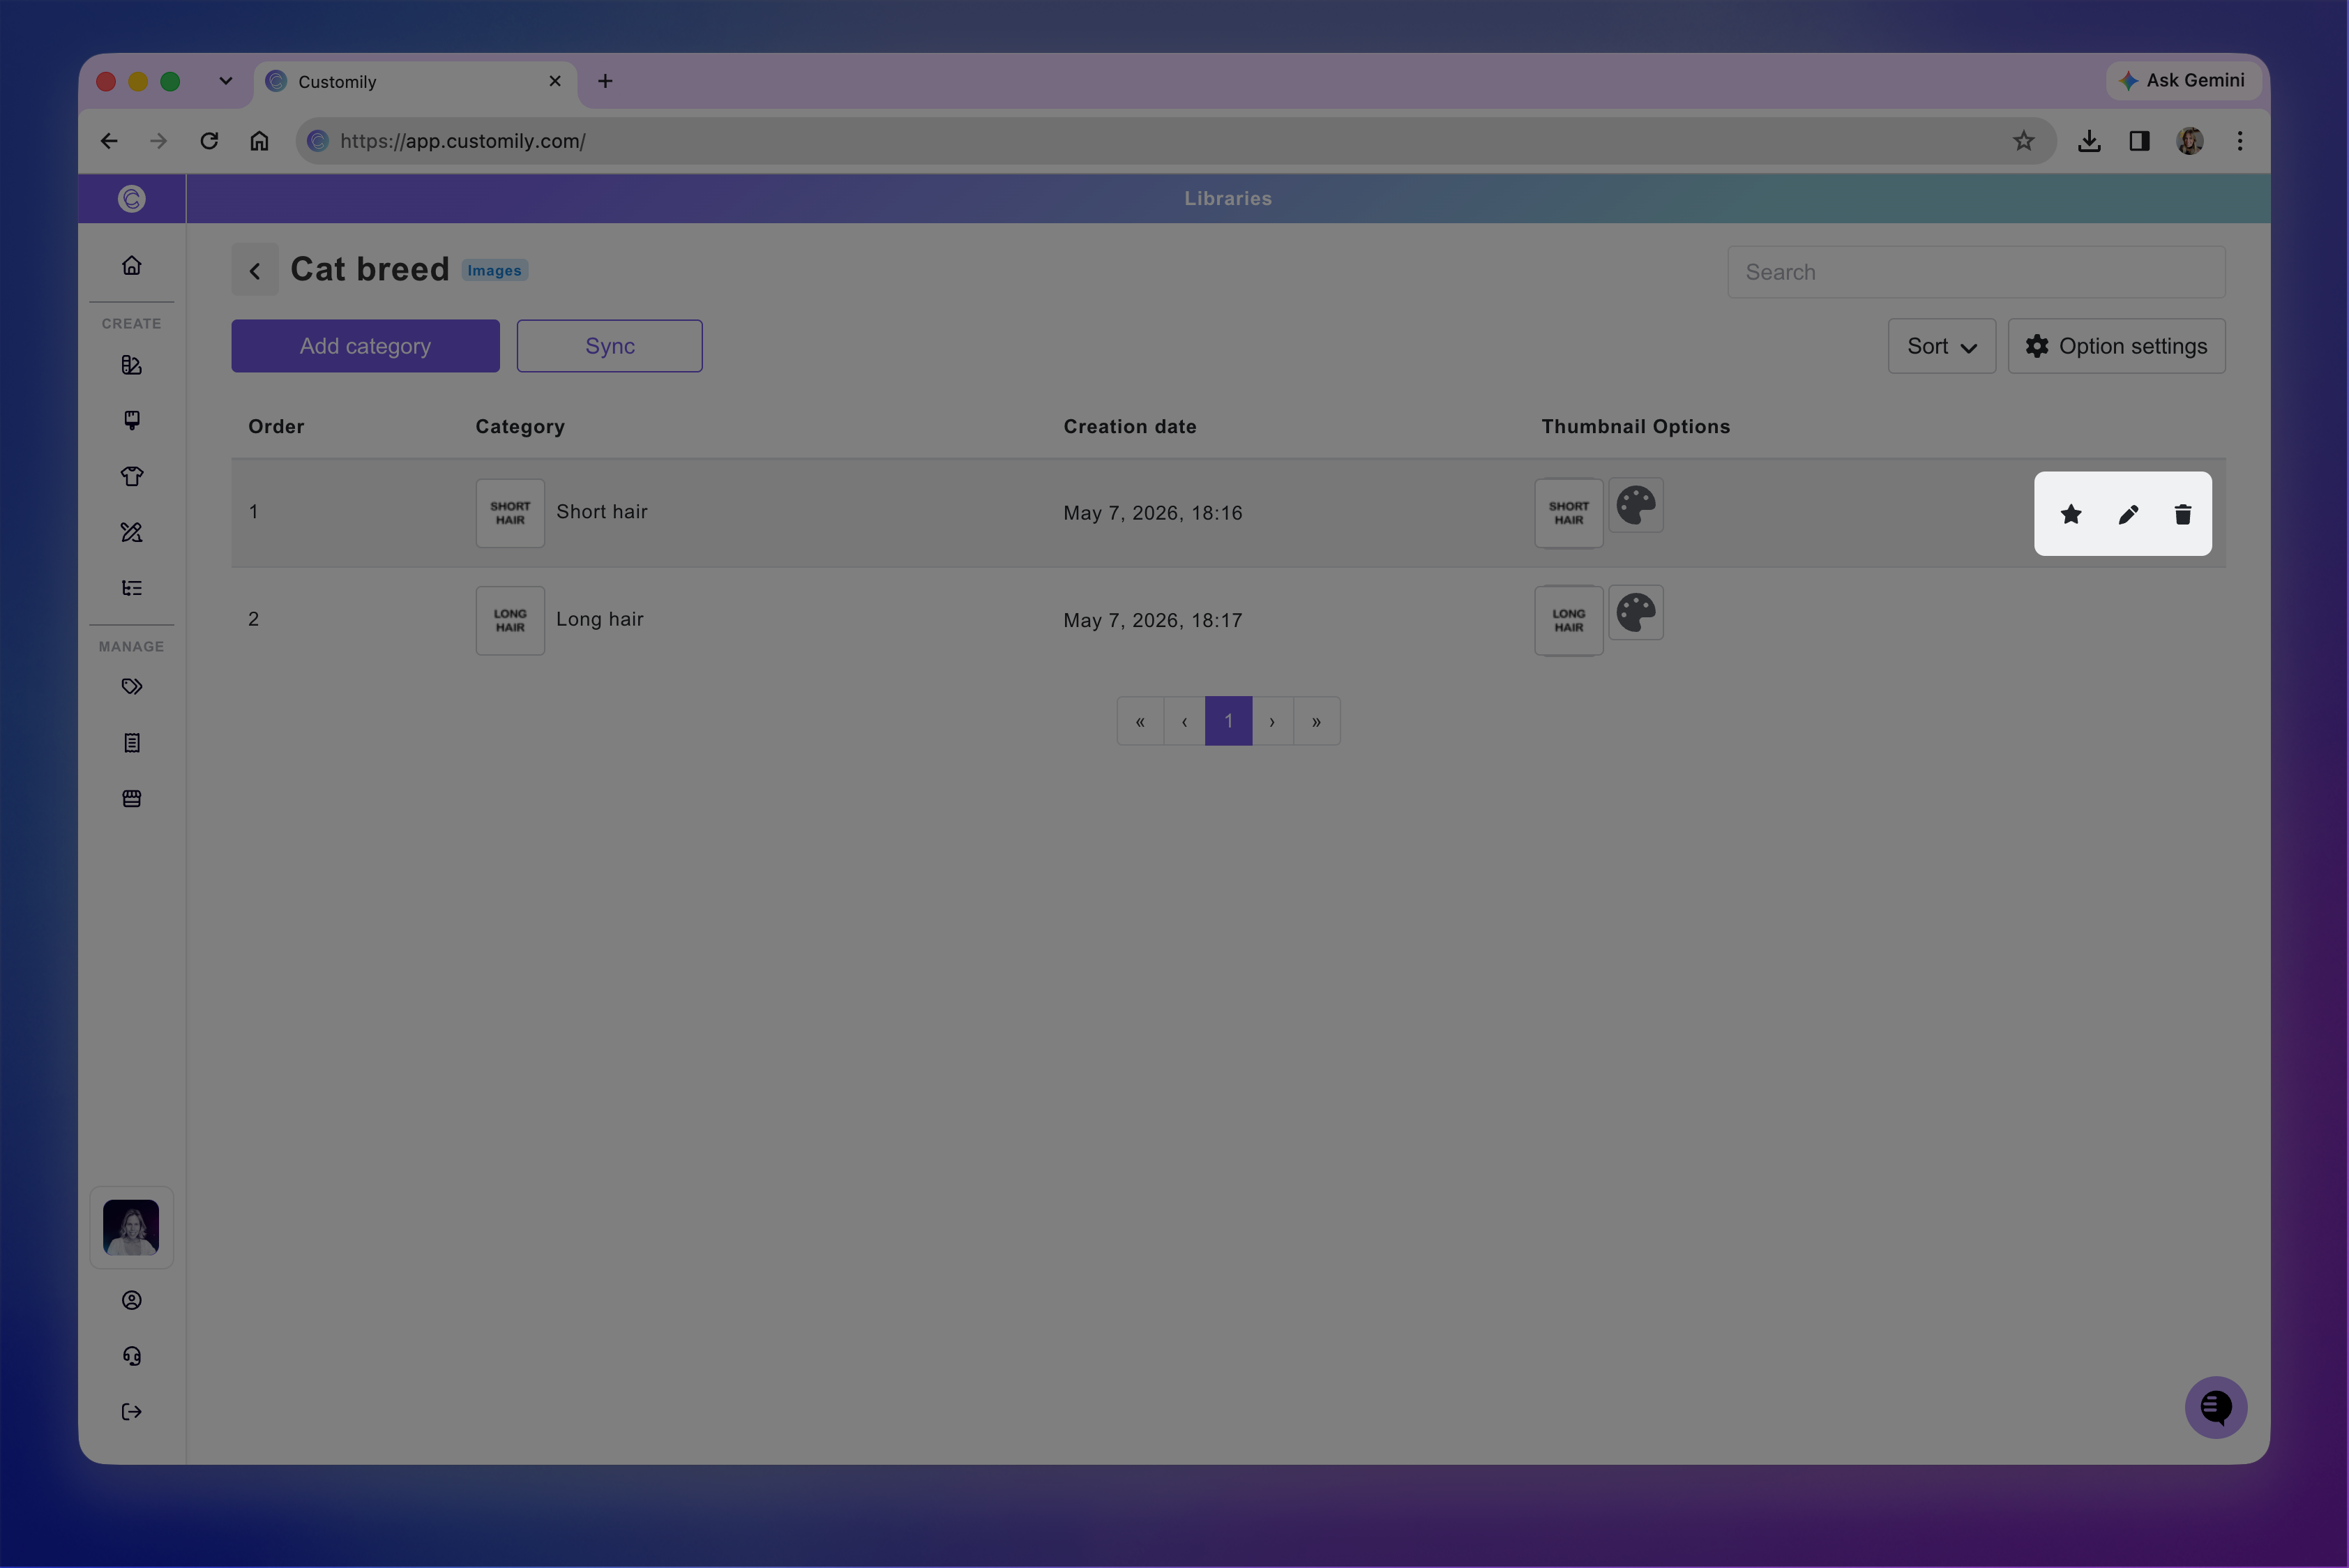Click the logout icon at sidebar bottom
Screen dimensions: 2349x1568
[132, 1412]
